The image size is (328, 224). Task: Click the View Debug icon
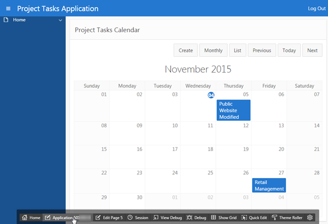pyautogui.click(x=156, y=217)
